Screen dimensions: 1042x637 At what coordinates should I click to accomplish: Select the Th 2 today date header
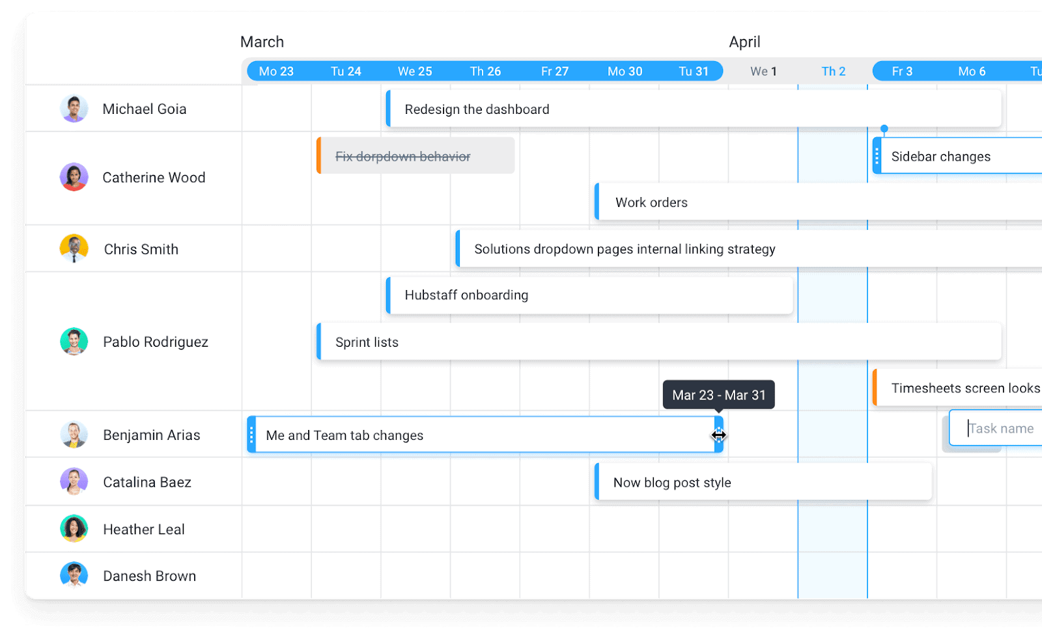point(833,71)
